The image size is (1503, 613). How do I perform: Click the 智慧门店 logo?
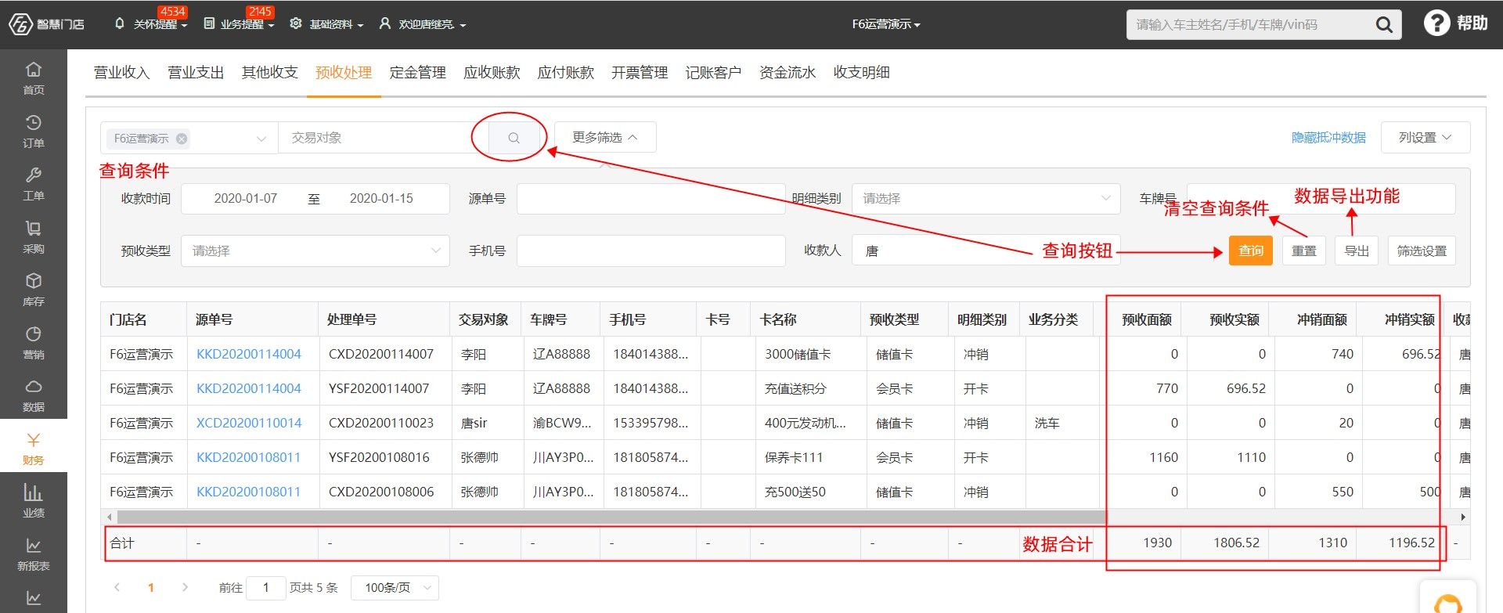point(47,24)
